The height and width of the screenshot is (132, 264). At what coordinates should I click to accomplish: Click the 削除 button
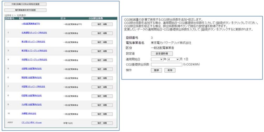point(170,70)
